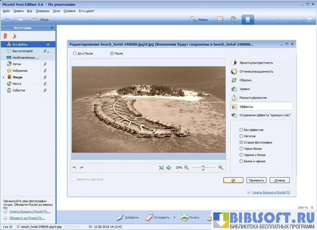Screen dimensions: 317x230
Task: Click the zoom out magnifier icon
Action: tap(186, 167)
